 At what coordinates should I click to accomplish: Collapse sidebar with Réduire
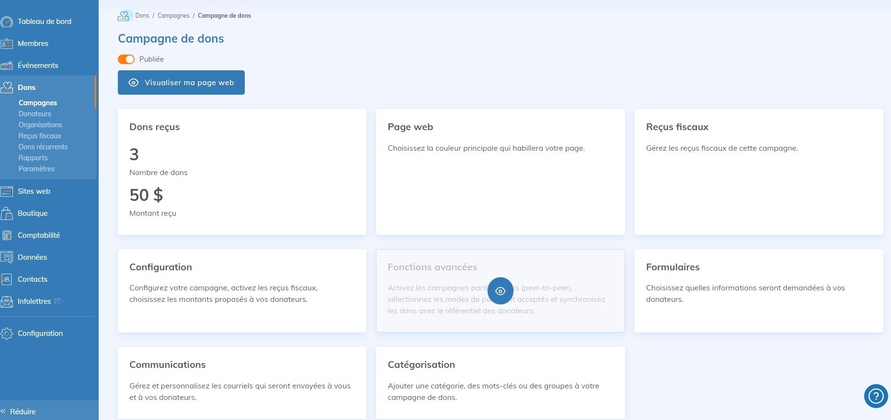point(23,411)
